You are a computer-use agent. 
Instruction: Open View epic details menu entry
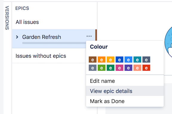pyautogui.click(x=125, y=91)
